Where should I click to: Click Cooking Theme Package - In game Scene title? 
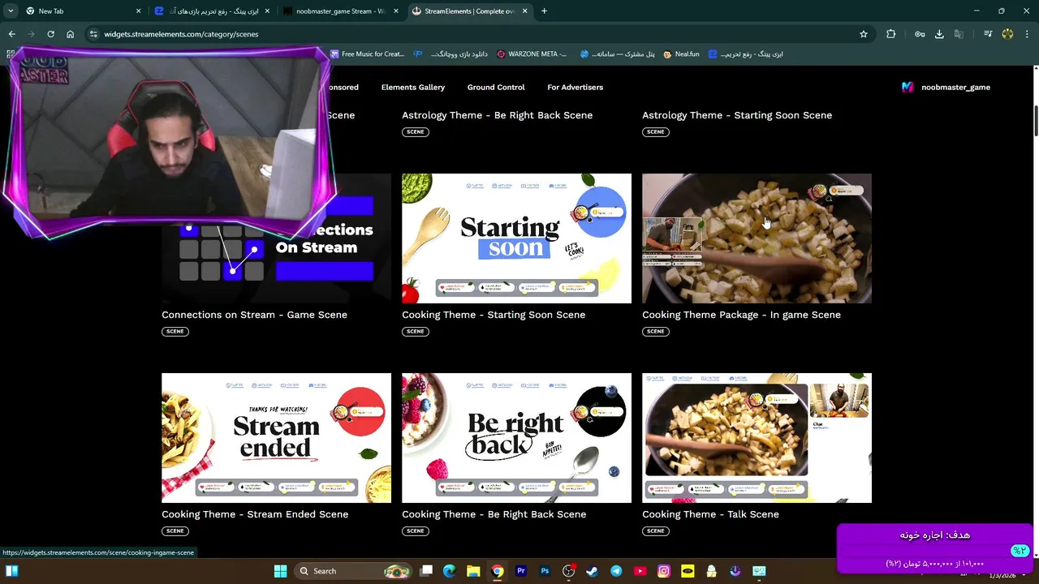741,315
